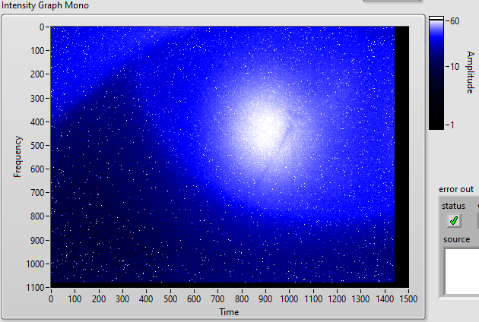Click the 1000 marker on Frequency axis
Viewport: 479px width, 322px height.
(36, 264)
